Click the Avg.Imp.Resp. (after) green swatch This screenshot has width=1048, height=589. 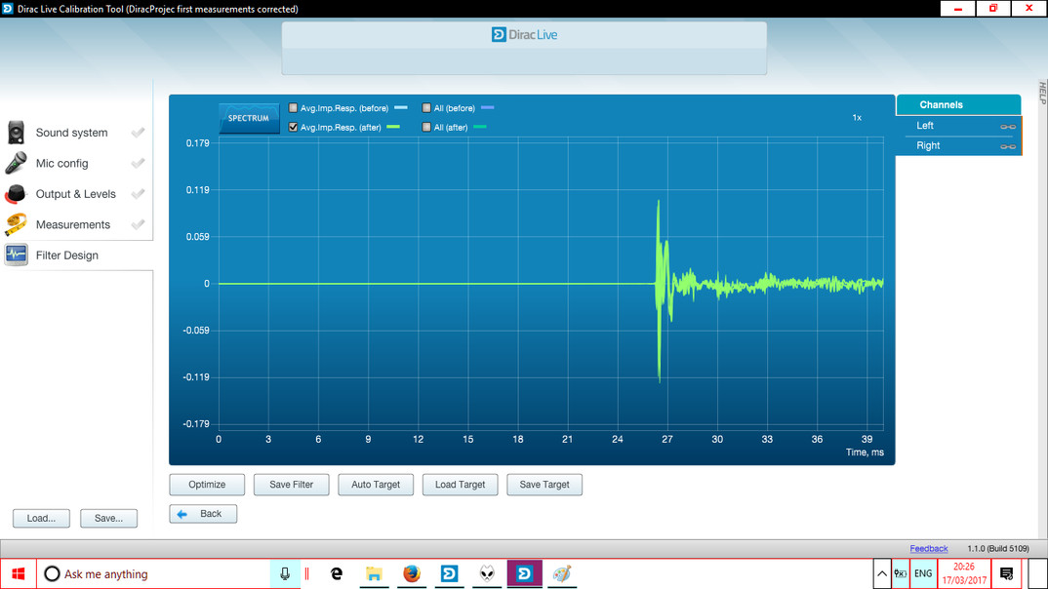393,127
